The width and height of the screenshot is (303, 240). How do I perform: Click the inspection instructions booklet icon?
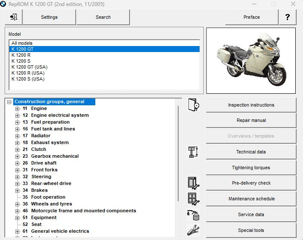193,105
